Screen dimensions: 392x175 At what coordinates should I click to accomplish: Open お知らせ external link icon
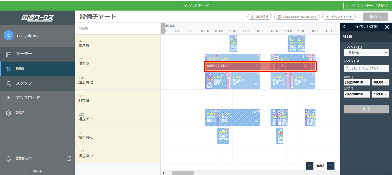[x=69, y=158]
